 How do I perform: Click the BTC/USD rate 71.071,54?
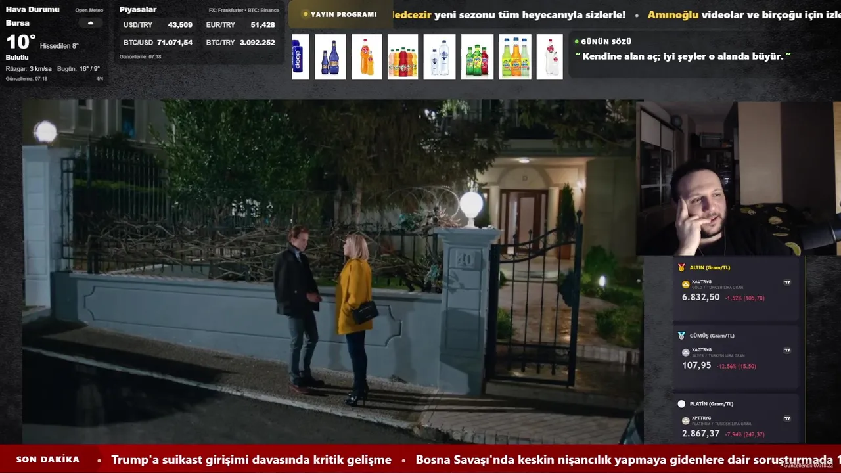(x=175, y=43)
